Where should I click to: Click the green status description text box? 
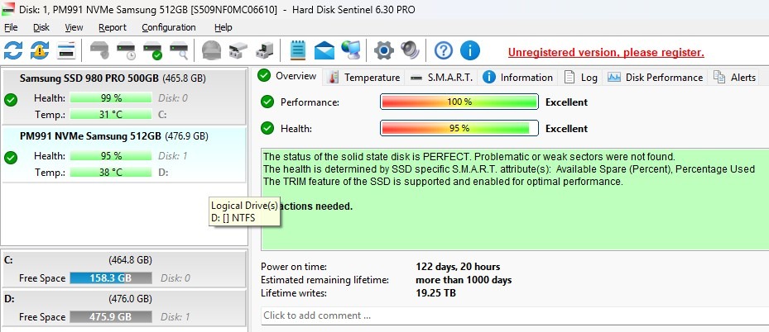(x=515, y=200)
